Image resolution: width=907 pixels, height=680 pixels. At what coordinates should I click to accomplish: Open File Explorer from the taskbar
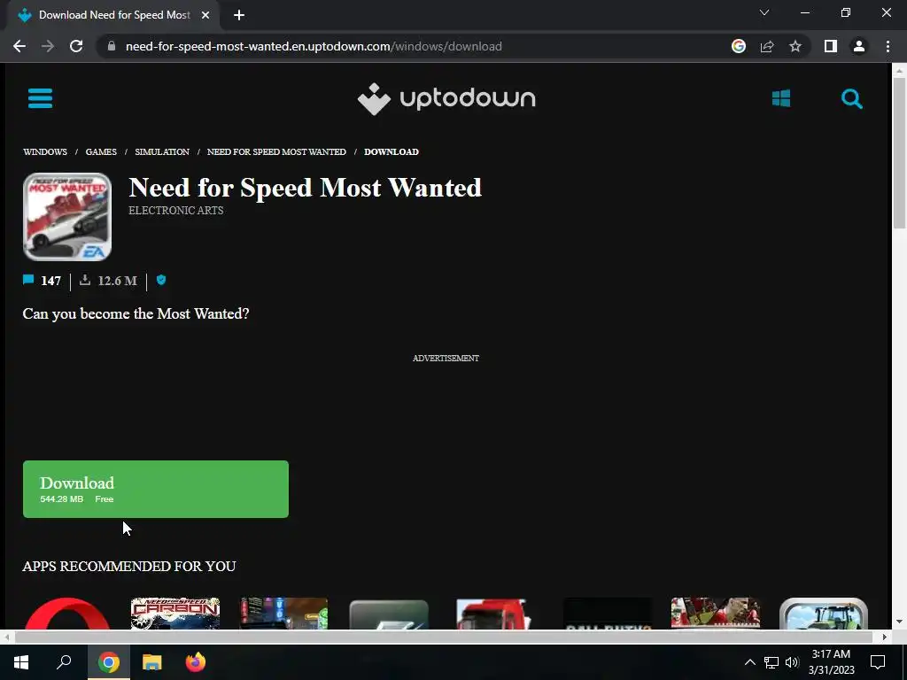click(152, 662)
